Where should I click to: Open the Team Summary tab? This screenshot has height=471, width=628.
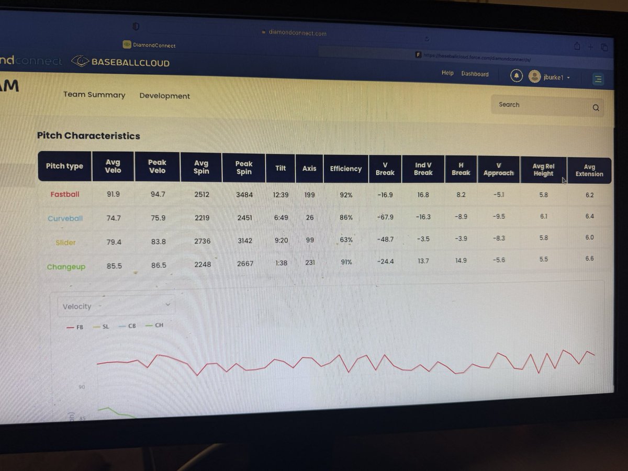pyautogui.click(x=94, y=95)
